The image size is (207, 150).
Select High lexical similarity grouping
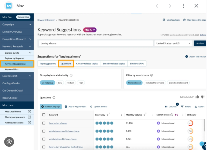(81, 83)
